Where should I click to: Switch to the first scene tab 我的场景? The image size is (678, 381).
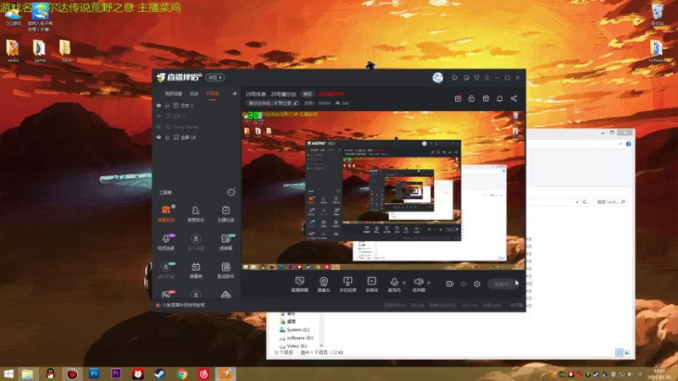coord(174,93)
